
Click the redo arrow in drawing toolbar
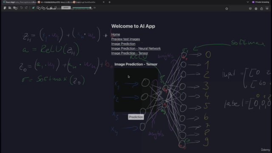click(x=26, y=8)
